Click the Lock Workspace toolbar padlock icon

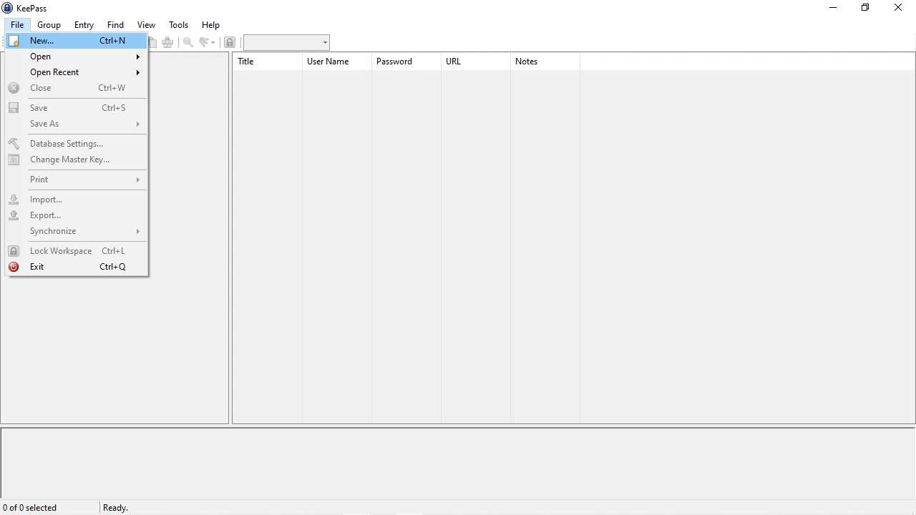(230, 42)
